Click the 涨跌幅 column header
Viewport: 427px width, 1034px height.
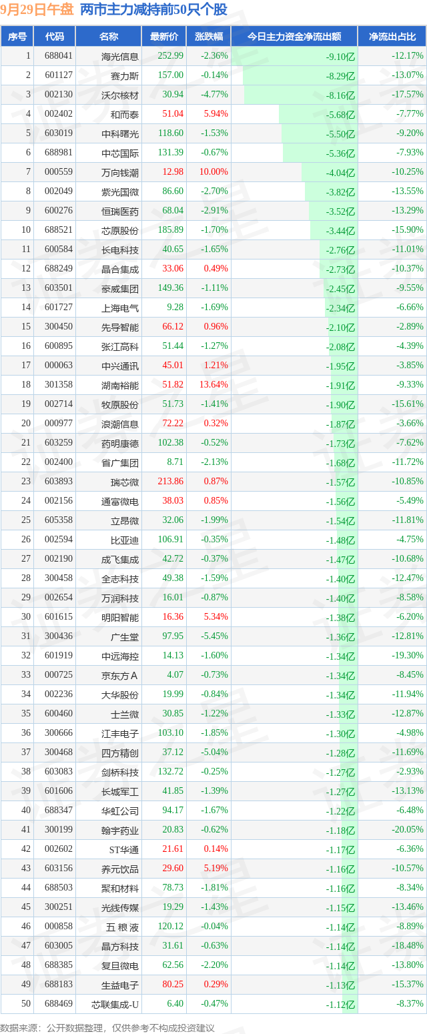pos(208,37)
